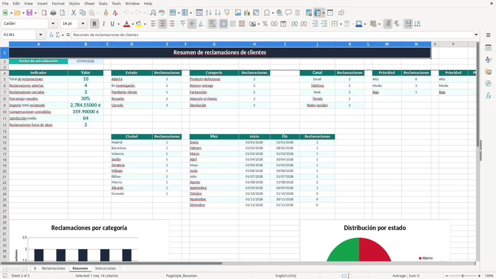Click the 100% zoom level
The height and width of the screenshot is (279, 496).
point(489,276)
